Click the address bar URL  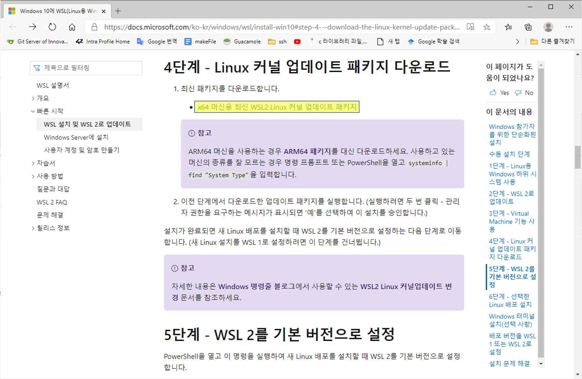(x=282, y=27)
